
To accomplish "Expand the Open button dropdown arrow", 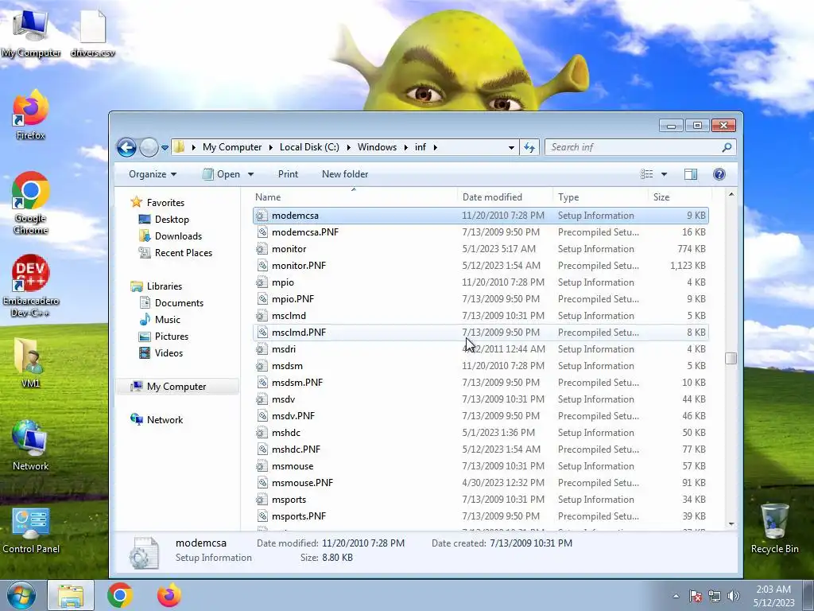I will 250,174.
